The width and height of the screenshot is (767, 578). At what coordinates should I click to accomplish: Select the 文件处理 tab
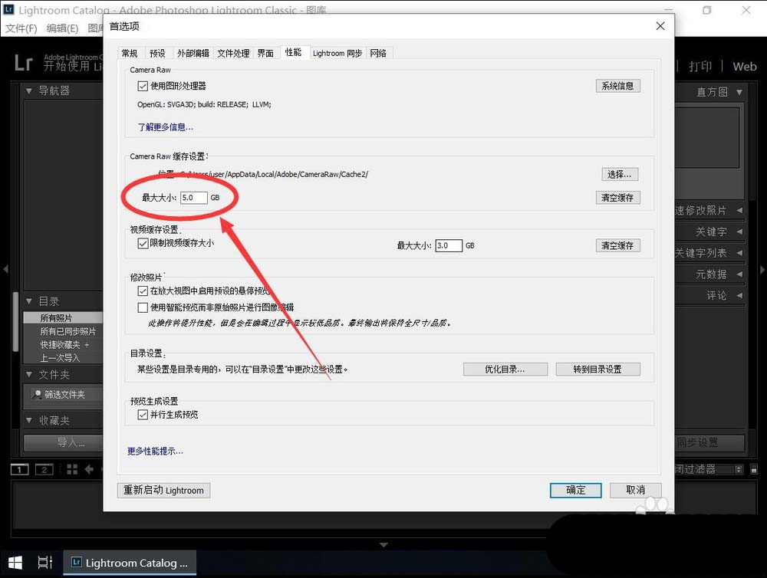(233, 53)
